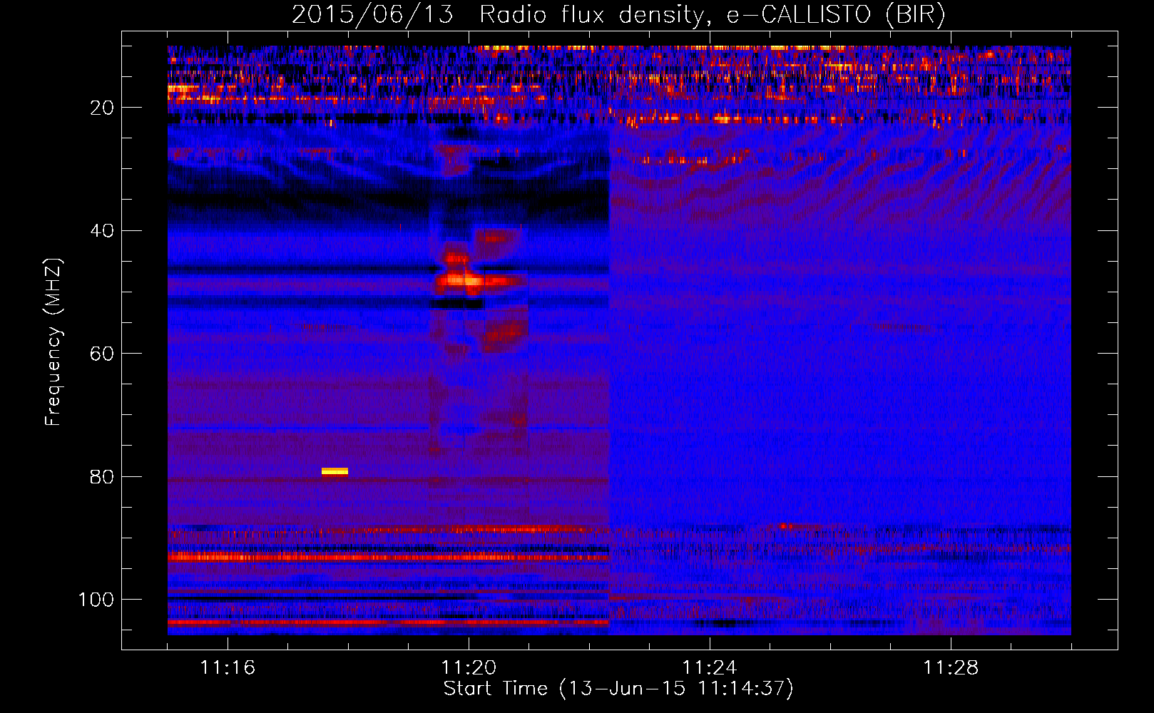This screenshot has height=713, width=1154.
Task: Click the 'Start Time (13-Jun-15 11:14:37)' label
Action: point(618,689)
